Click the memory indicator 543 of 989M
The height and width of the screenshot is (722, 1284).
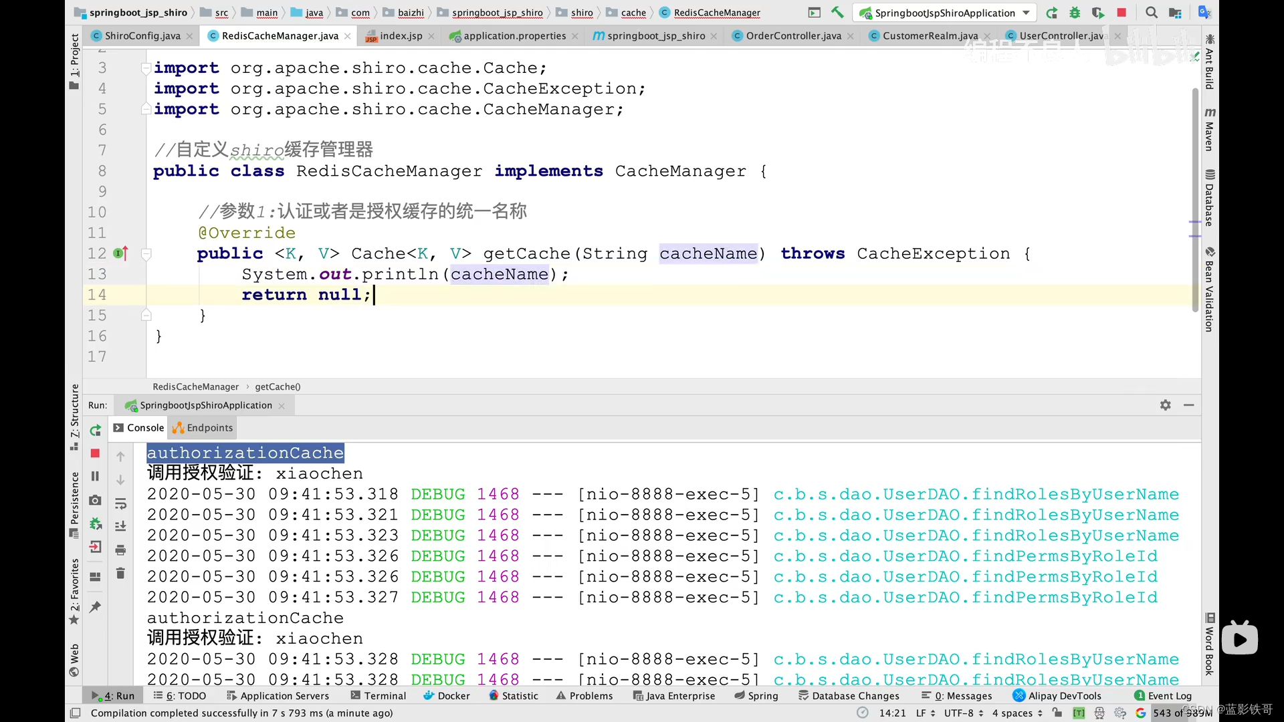tap(1182, 713)
